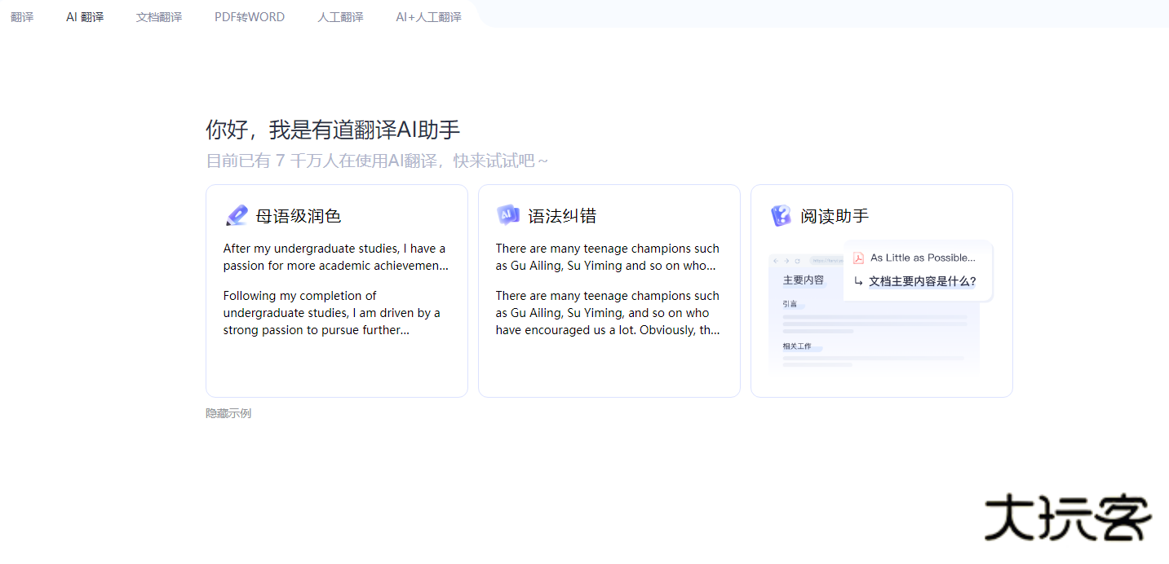This screenshot has width=1169, height=564.
Task: Click the AI icon beside 语法纠错
Action: point(508,215)
